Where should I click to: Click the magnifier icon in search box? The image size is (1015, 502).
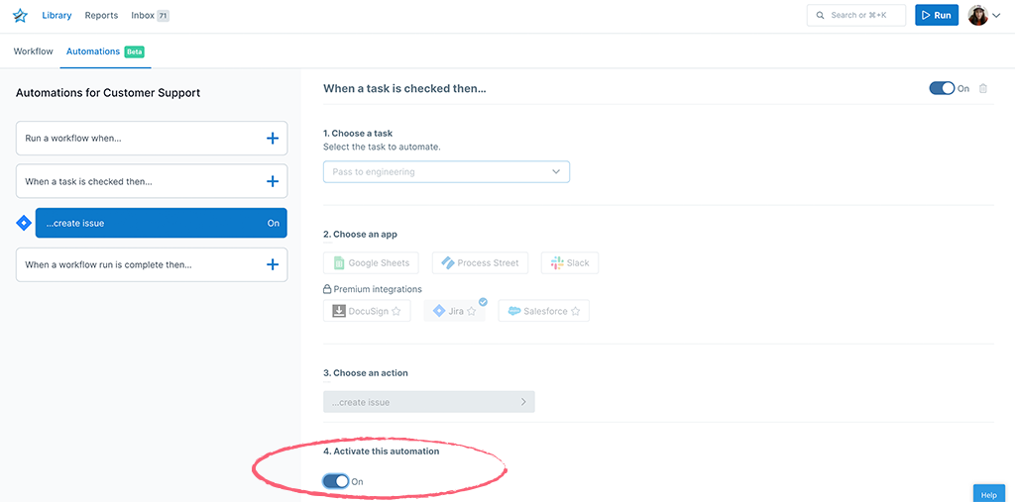821,16
